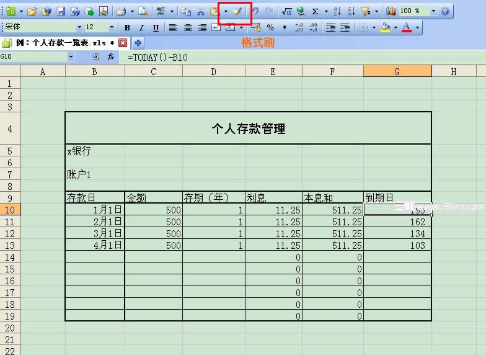This screenshot has height=355, width=486.
Task: Toggle wrap text button
Action: coord(216,28)
